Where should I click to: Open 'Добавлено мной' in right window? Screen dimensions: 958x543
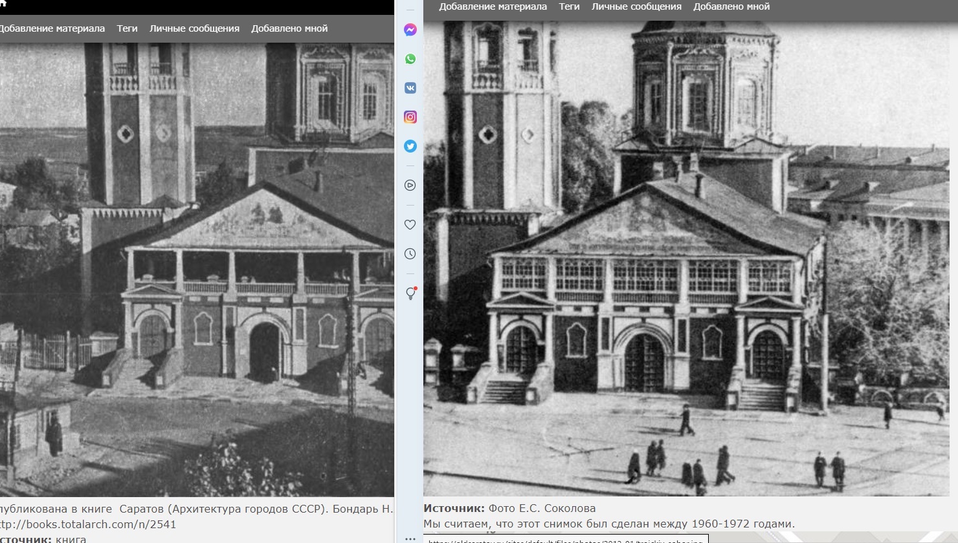point(731,6)
